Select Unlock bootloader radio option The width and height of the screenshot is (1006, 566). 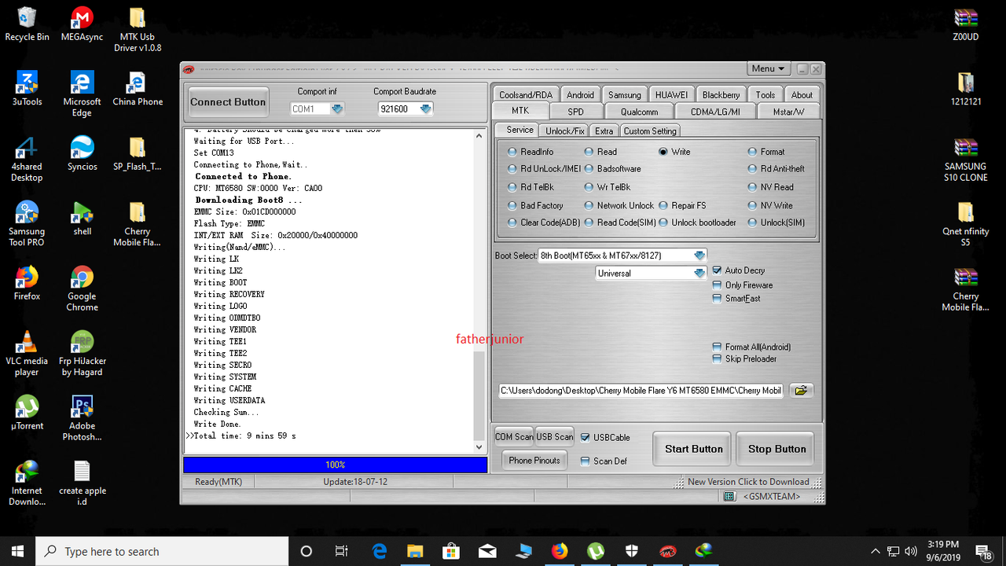tap(698, 223)
